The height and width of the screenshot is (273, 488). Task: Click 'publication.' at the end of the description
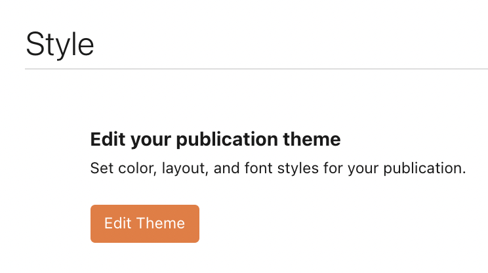point(424,169)
